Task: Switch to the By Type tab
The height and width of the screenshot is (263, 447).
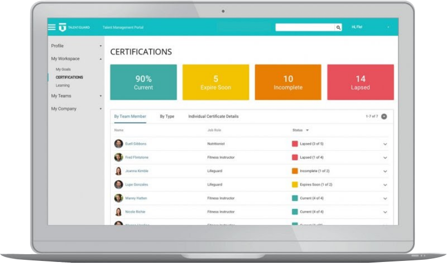Action: click(167, 116)
